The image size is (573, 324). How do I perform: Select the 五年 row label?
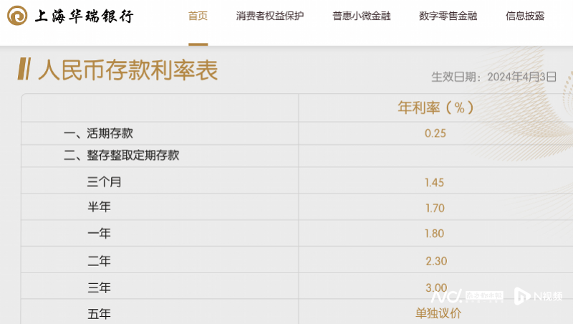coord(99,314)
